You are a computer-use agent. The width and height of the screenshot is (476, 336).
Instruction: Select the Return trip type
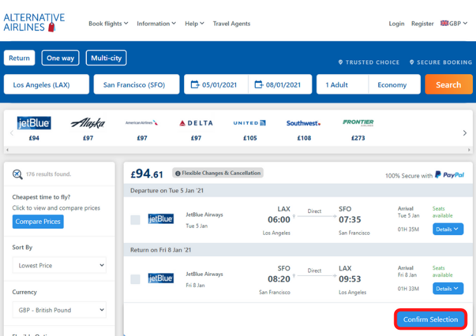click(x=20, y=58)
